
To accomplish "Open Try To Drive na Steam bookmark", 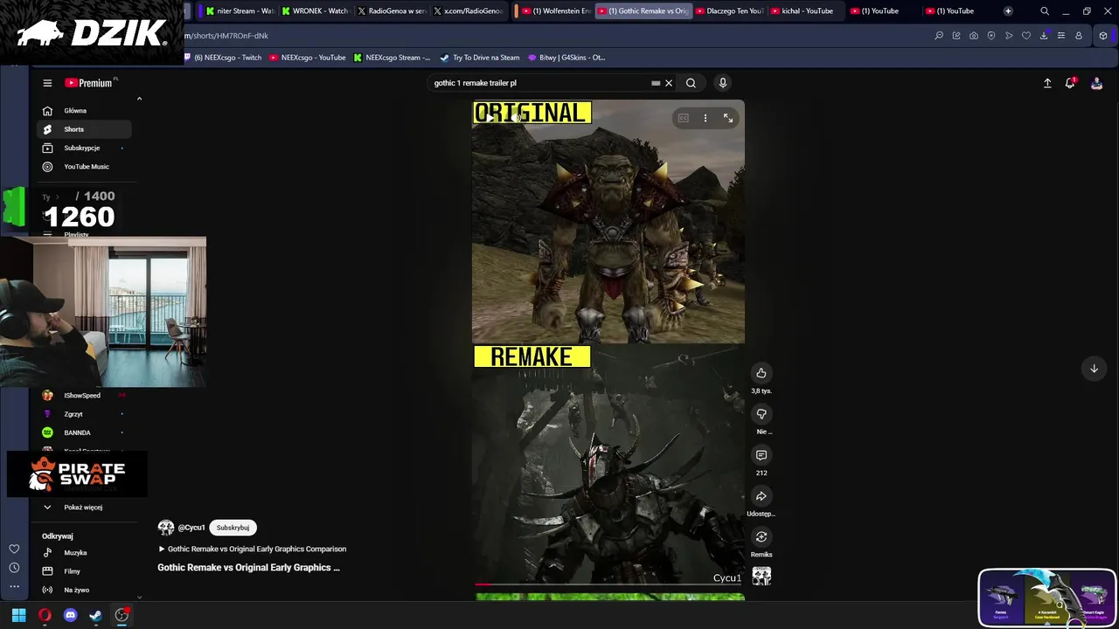I will 480,58.
